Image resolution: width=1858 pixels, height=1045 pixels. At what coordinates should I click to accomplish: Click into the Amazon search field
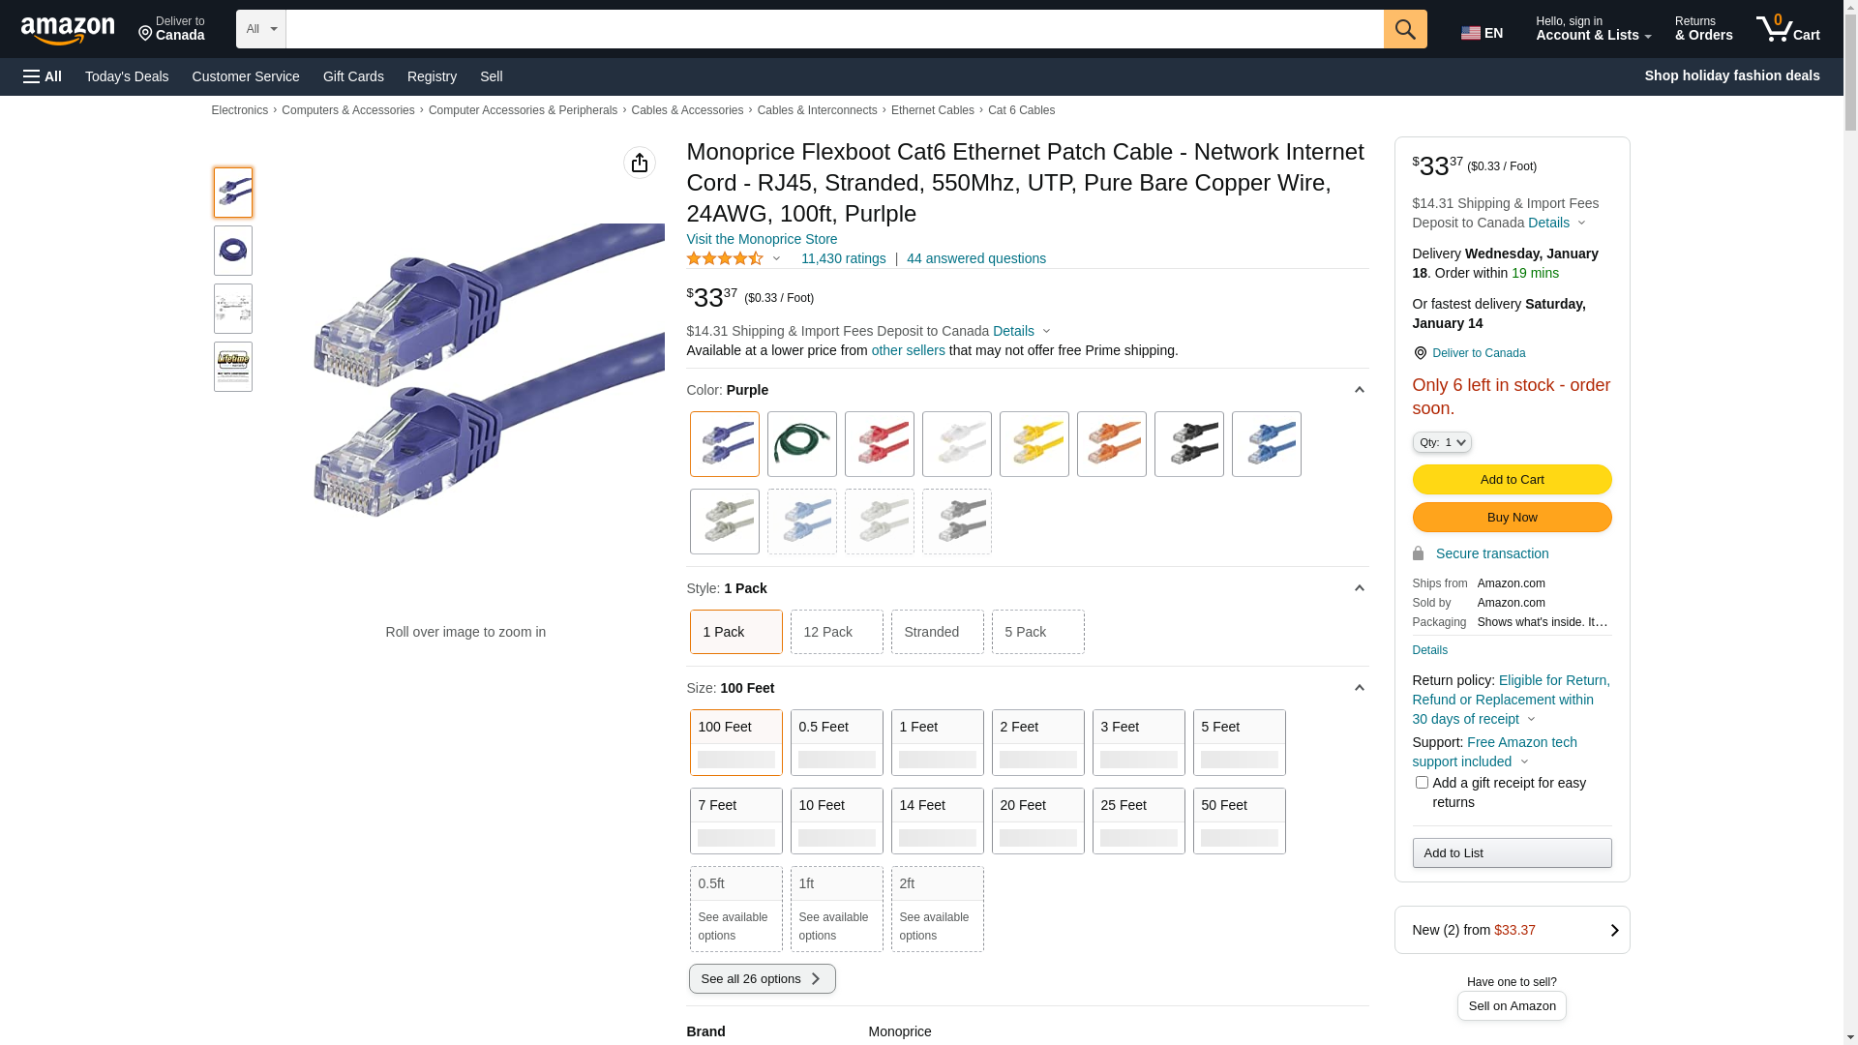[x=834, y=29]
